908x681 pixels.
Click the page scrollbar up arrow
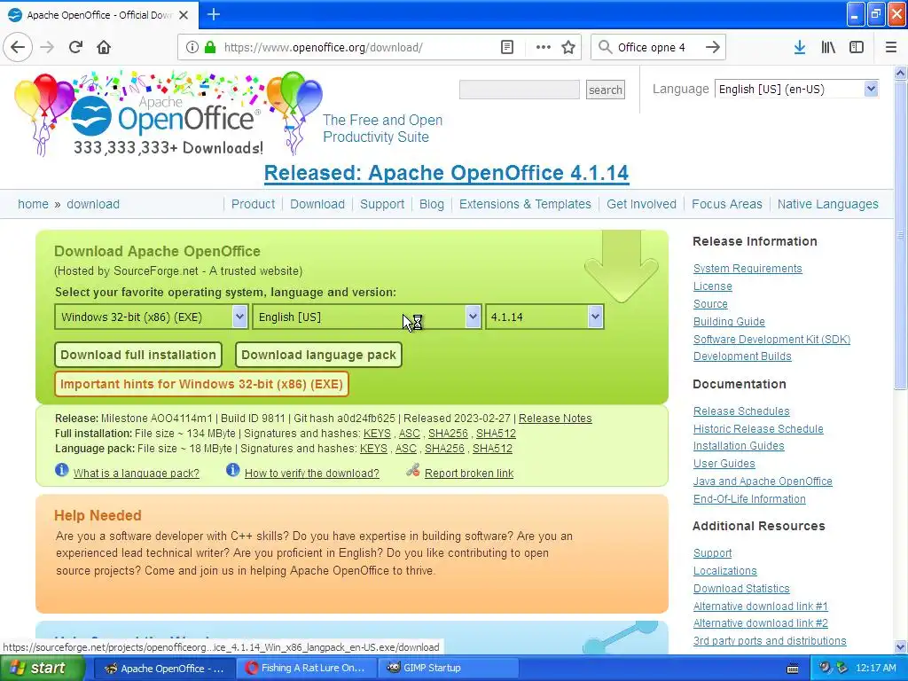901,73
